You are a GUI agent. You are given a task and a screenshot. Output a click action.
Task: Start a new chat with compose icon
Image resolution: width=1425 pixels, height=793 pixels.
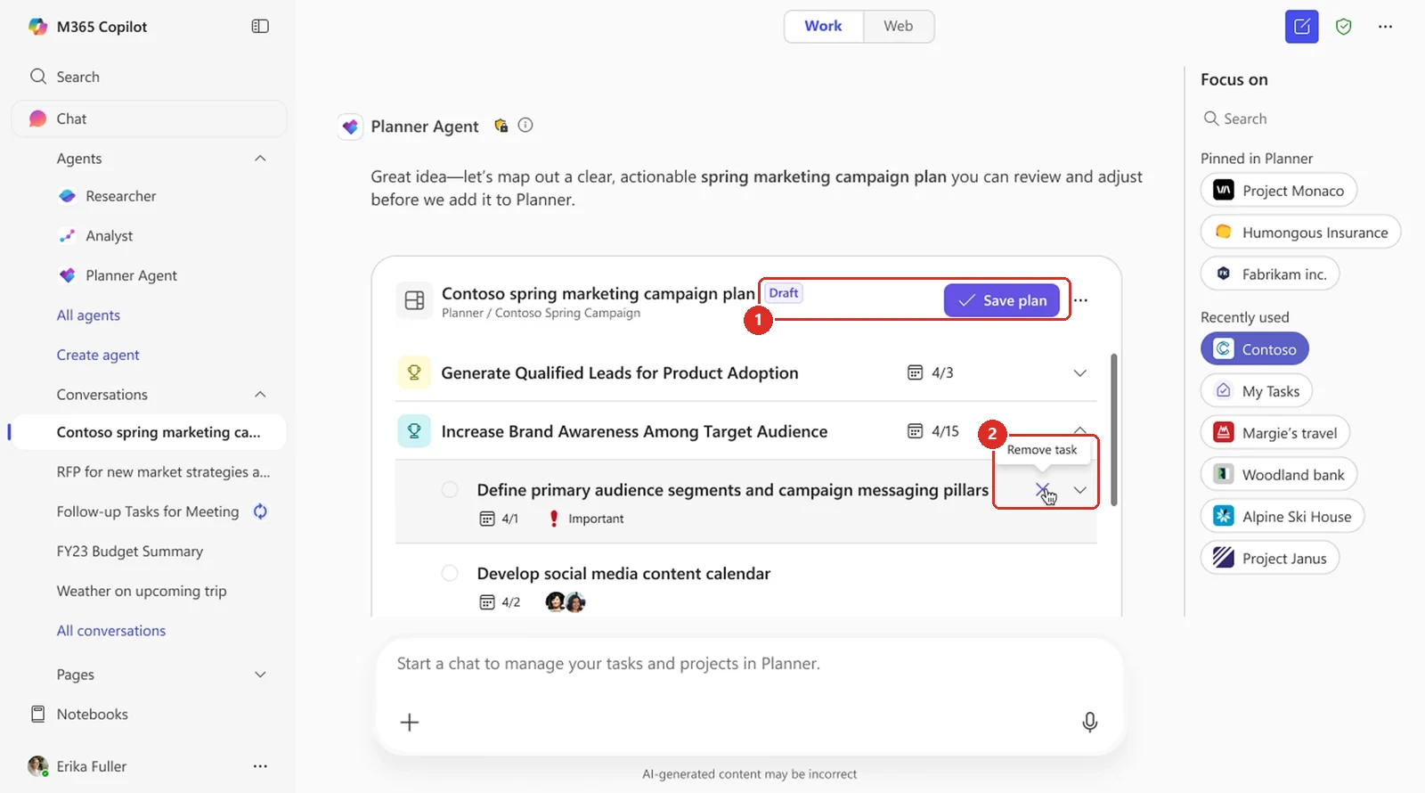(x=1301, y=27)
